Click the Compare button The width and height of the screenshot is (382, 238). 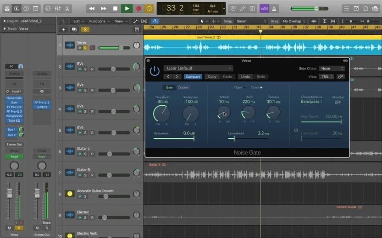pyautogui.click(x=193, y=76)
